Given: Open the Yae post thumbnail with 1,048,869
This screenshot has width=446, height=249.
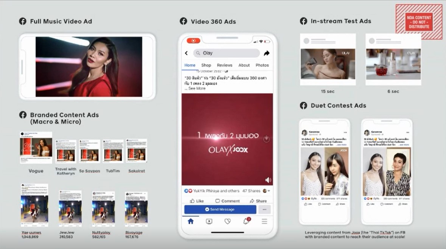Looking at the screenshot, I should pos(34,205).
